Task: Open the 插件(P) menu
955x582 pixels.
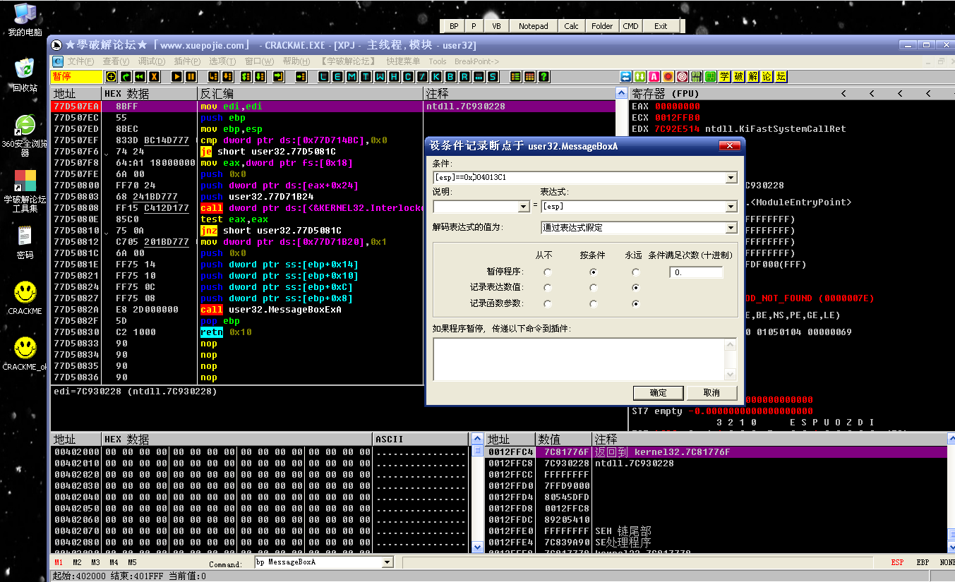Action: coord(187,61)
